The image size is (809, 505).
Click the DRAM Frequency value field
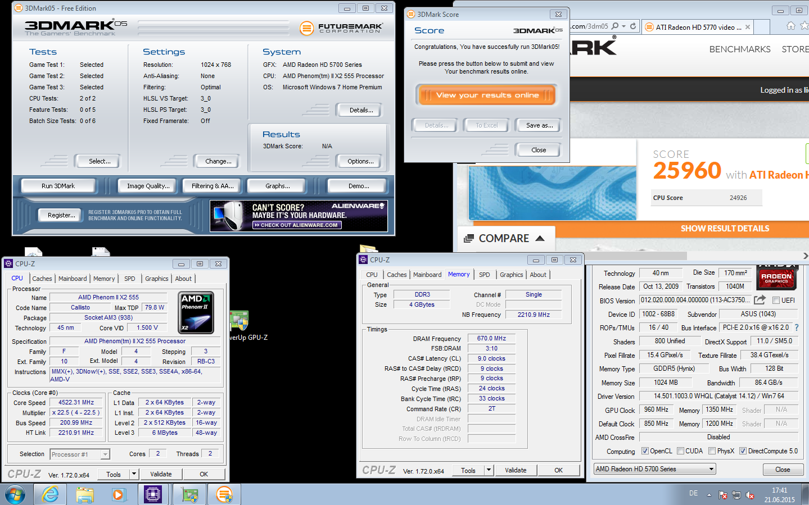point(491,338)
